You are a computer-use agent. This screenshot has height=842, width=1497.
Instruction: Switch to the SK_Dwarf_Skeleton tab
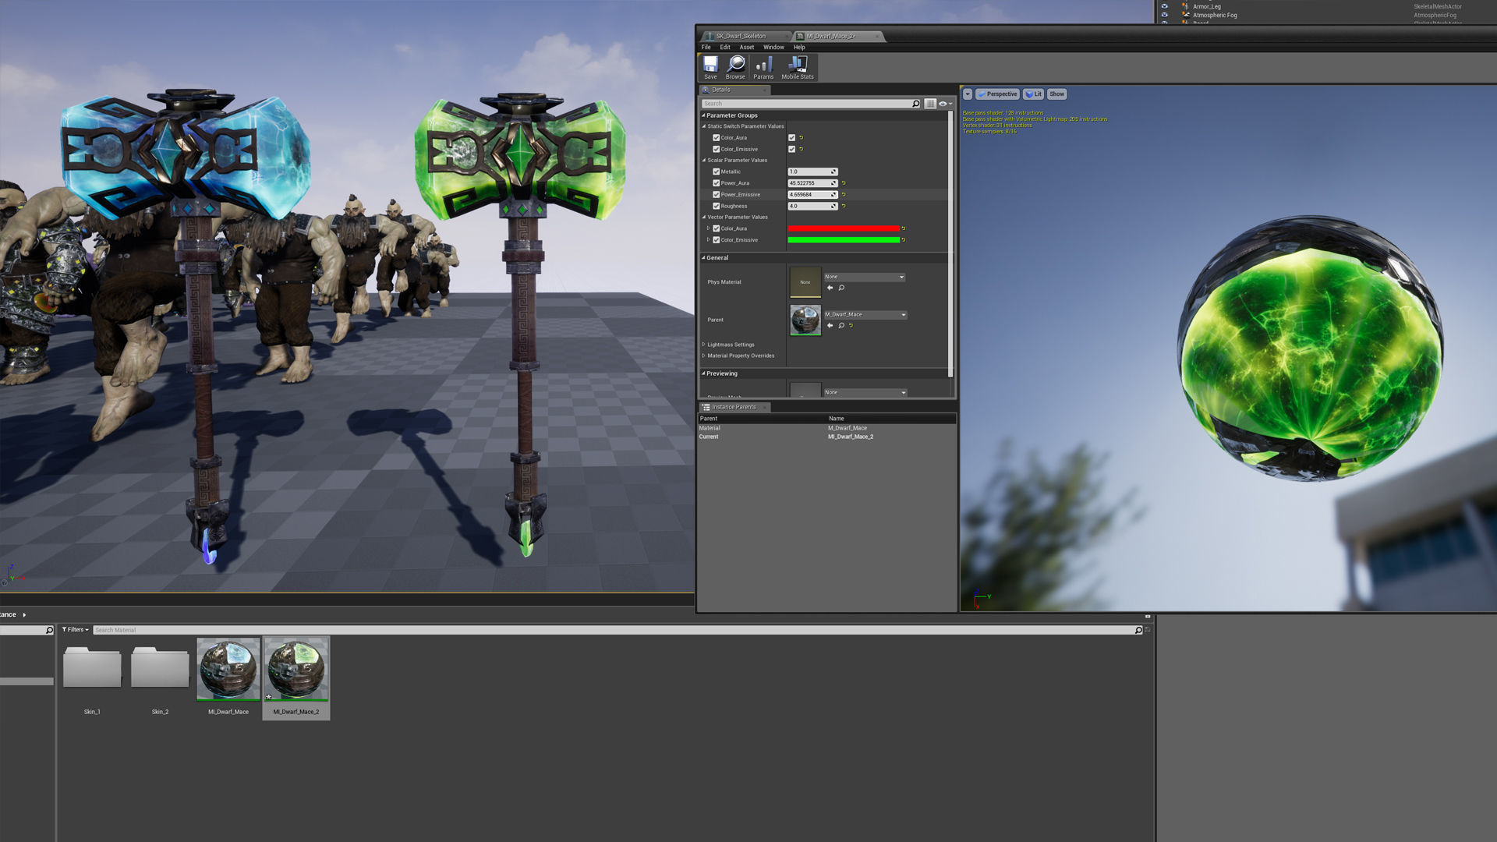tap(740, 36)
